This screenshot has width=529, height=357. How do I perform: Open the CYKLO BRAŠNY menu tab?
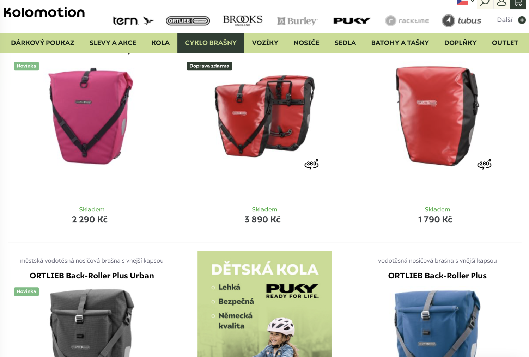coord(211,43)
